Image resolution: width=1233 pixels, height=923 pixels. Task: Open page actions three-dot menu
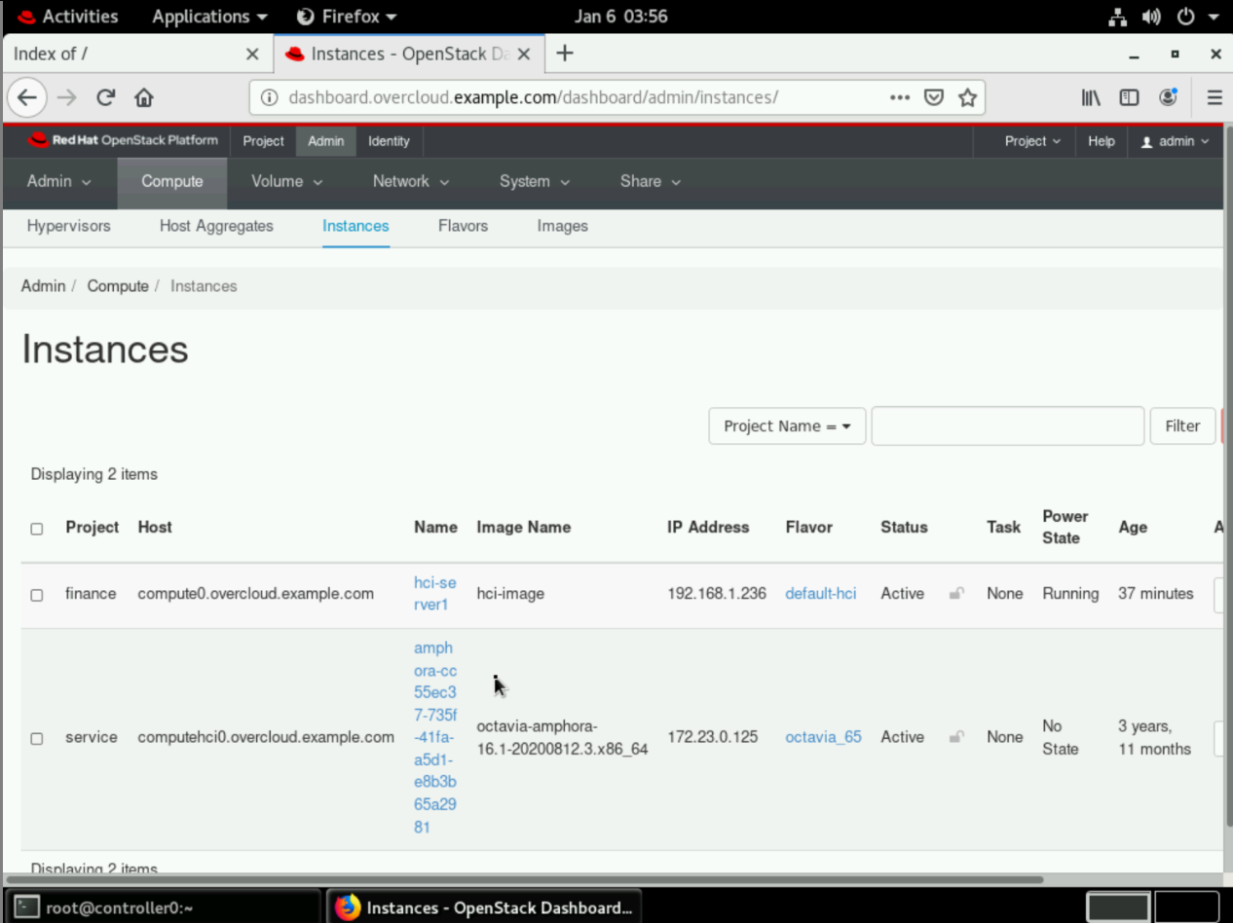[x=900, y=97]
